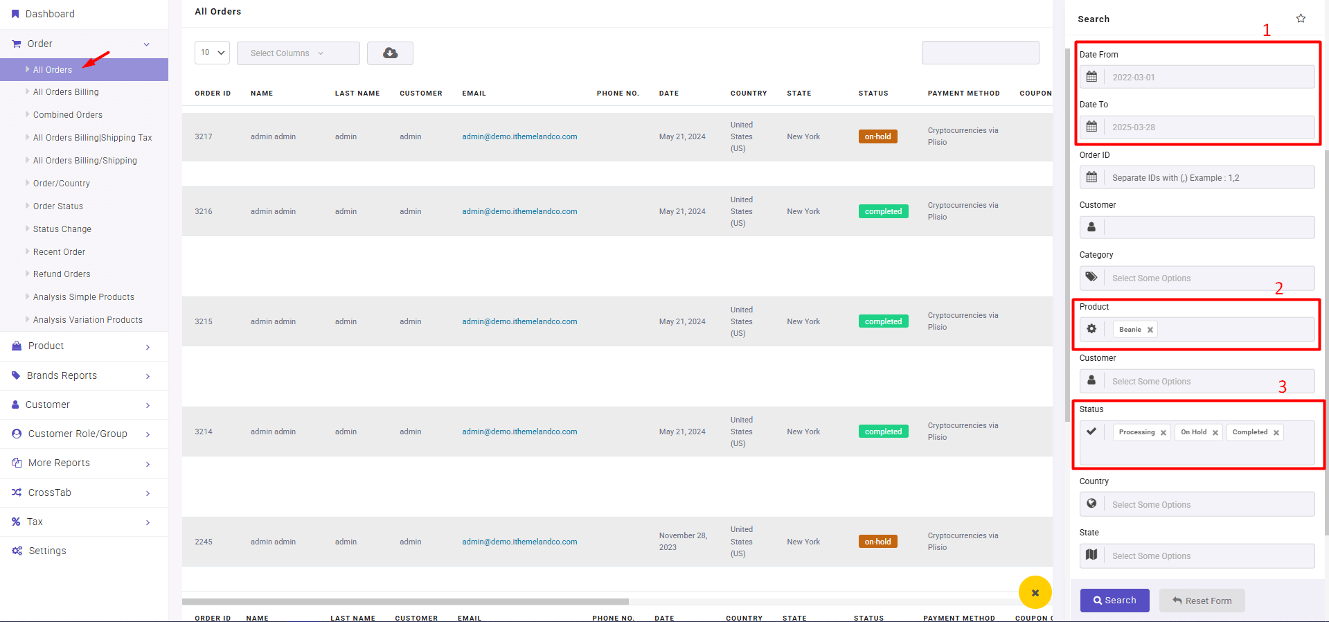Sort by DATE column header

[x=668, y=94]
